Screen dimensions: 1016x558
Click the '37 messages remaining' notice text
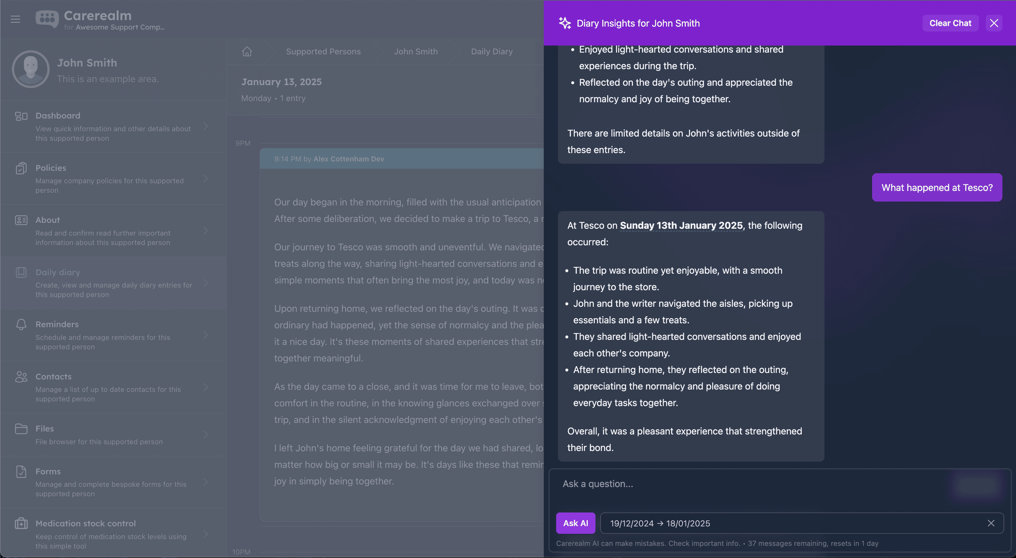[x=813, y=543]
